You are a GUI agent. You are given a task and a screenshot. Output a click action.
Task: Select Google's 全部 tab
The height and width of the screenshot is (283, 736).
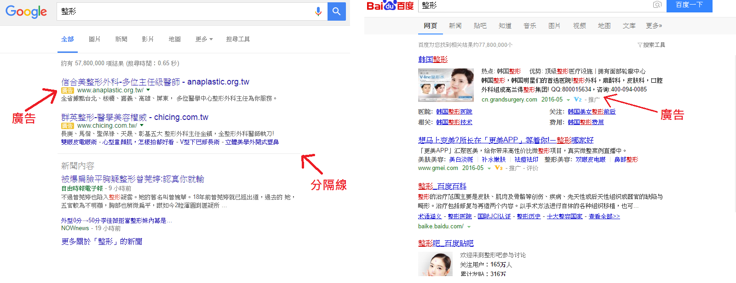pyautogui.click(x=68, y=40)
